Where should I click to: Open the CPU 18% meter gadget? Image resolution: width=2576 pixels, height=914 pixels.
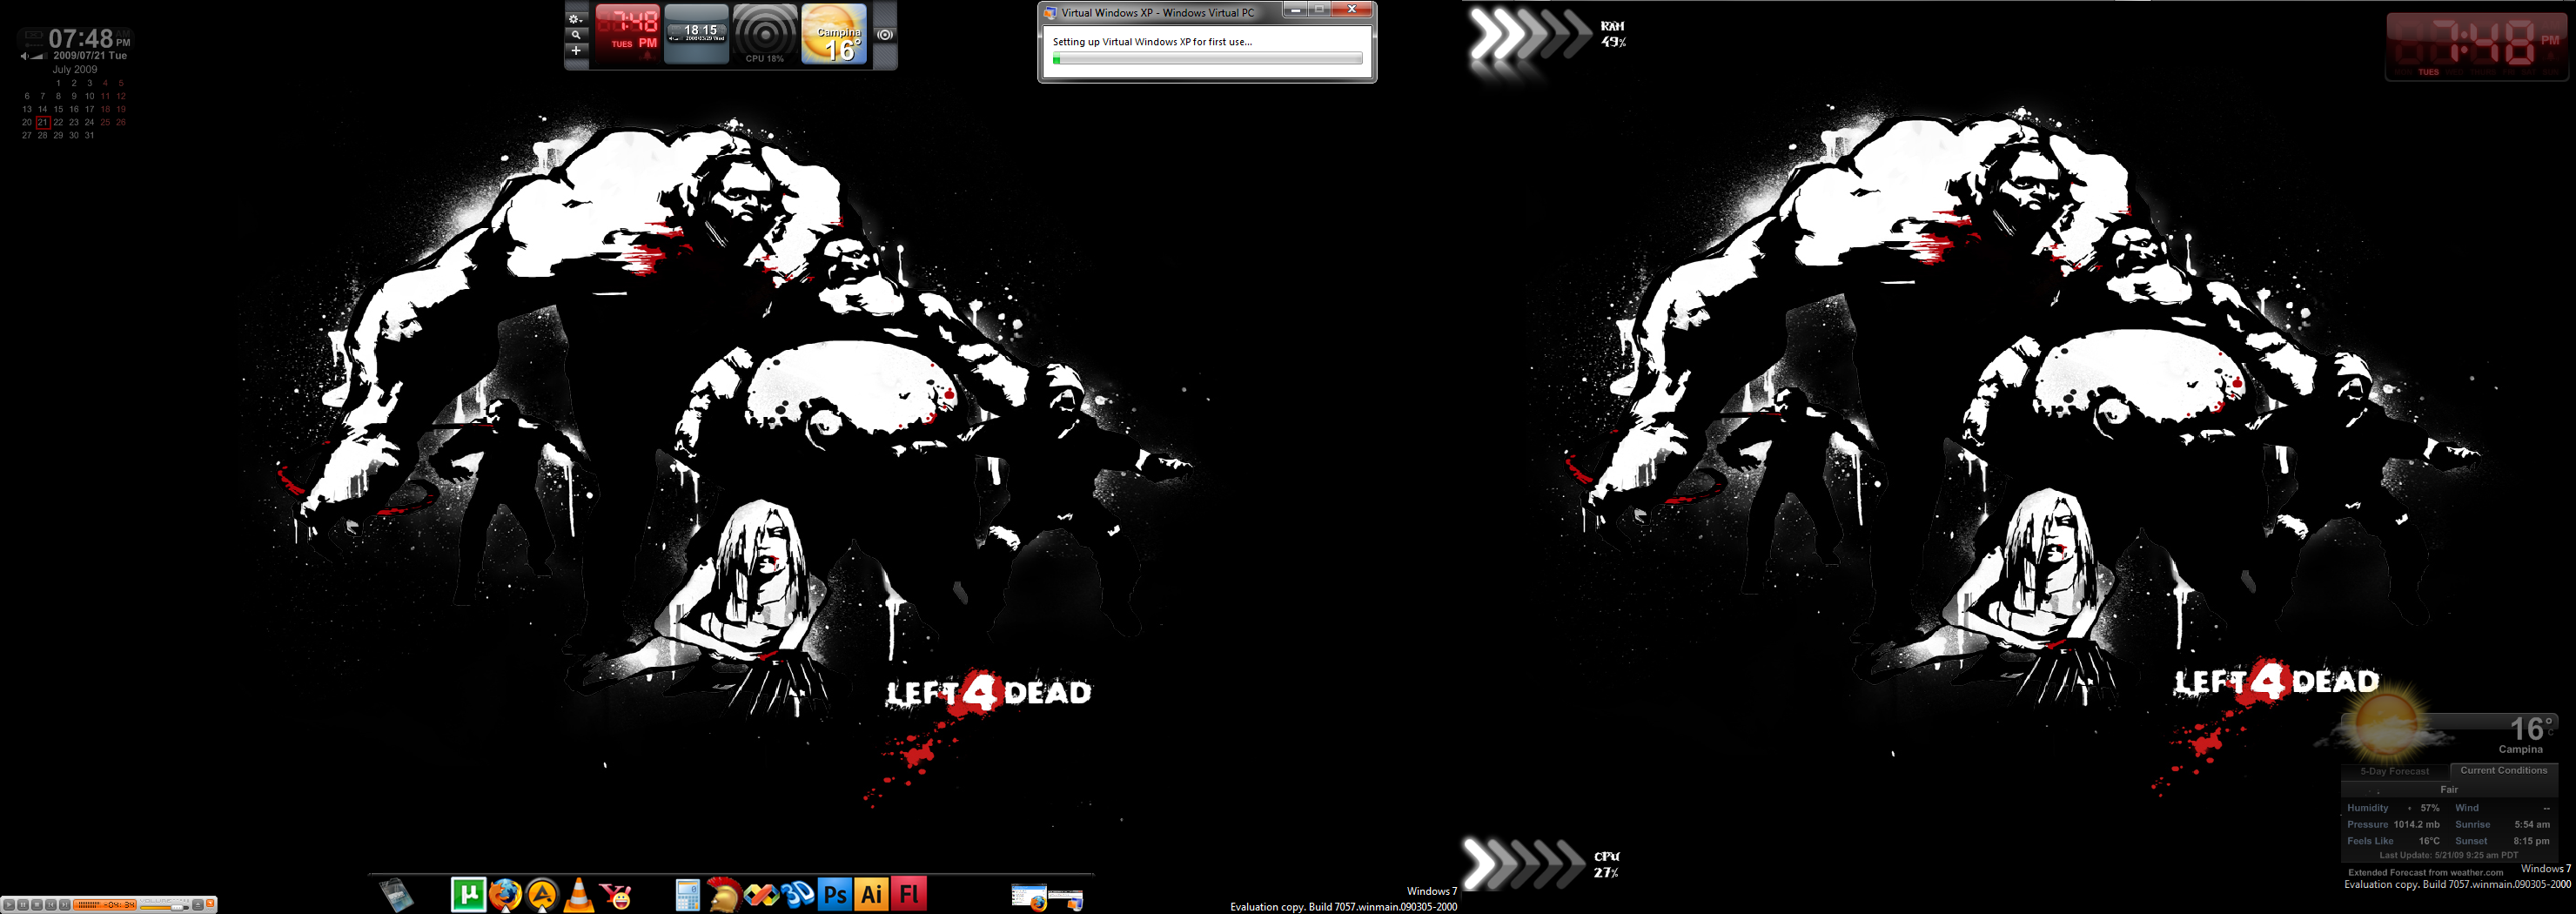click(765, 34)
